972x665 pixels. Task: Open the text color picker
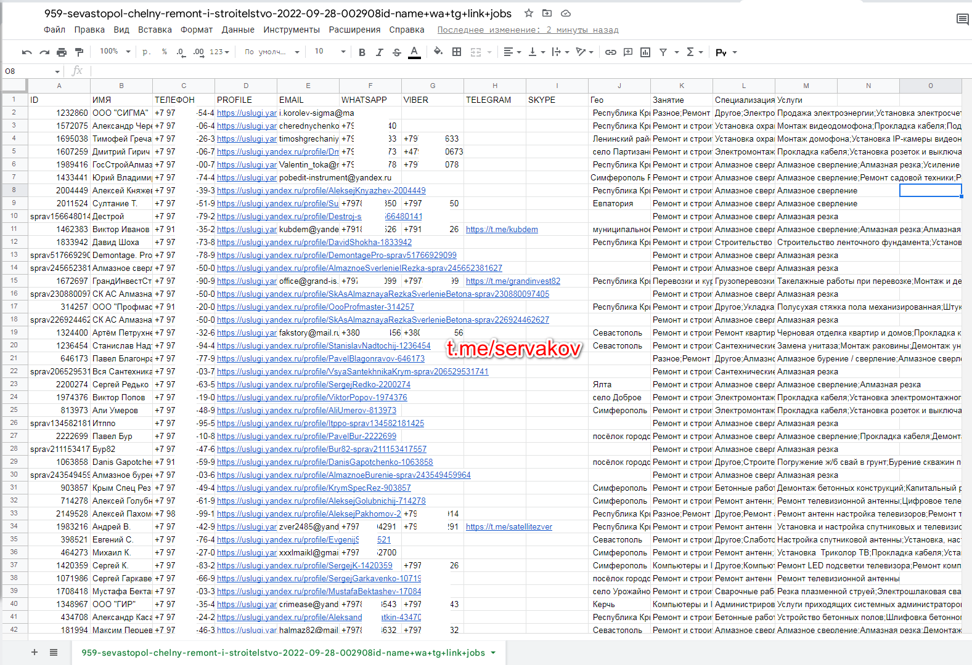click(415, 52)
